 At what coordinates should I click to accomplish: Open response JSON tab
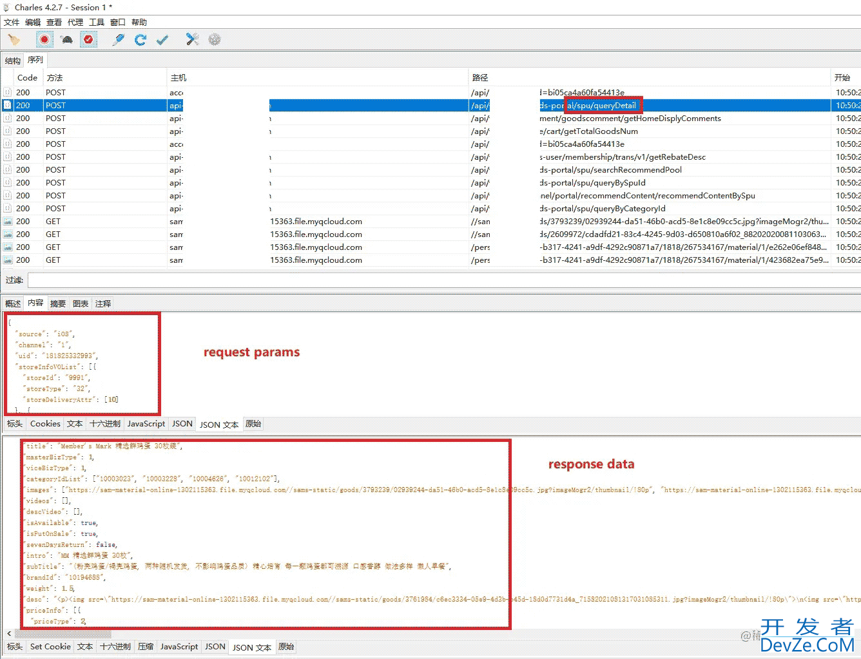coord(215,647)
